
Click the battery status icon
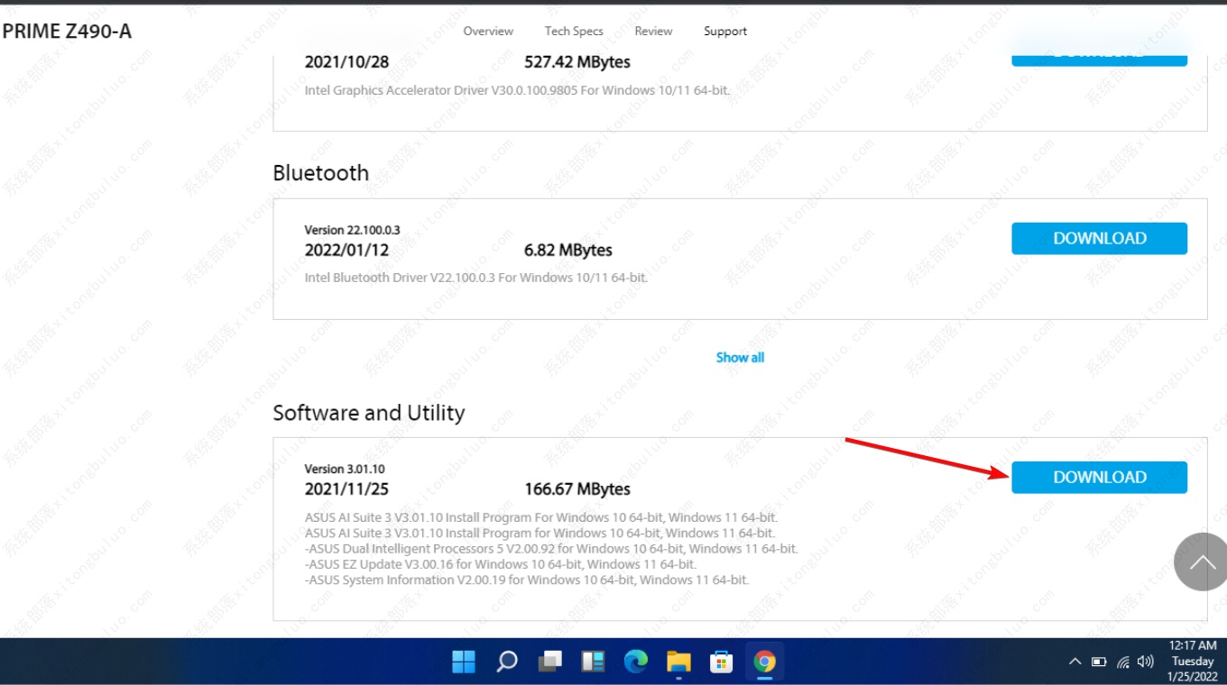[1099, 662]
